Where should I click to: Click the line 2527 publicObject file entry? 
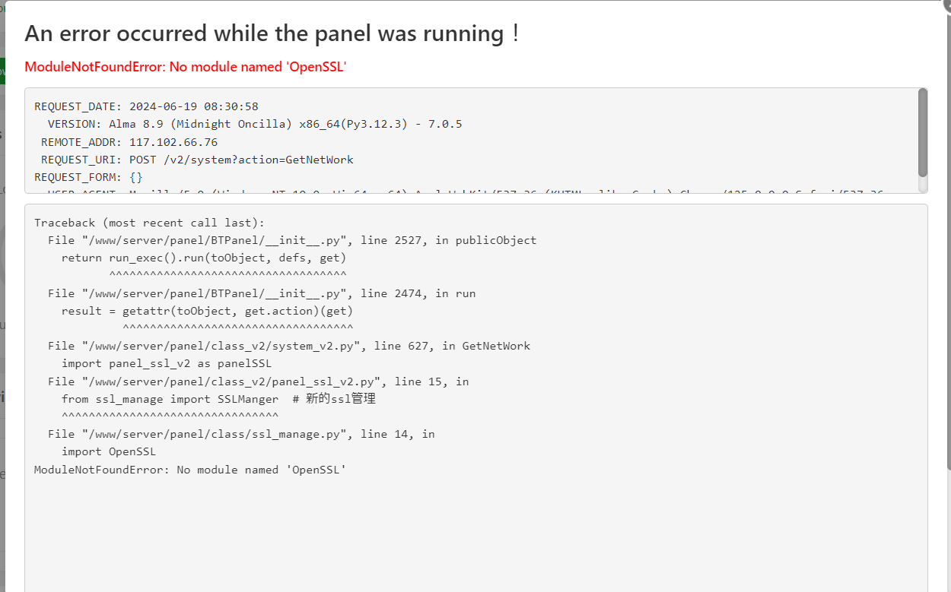tap(291, 240)
